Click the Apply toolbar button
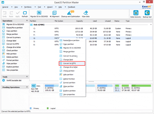This screenshot has width=154, height=114. (18, 14)
